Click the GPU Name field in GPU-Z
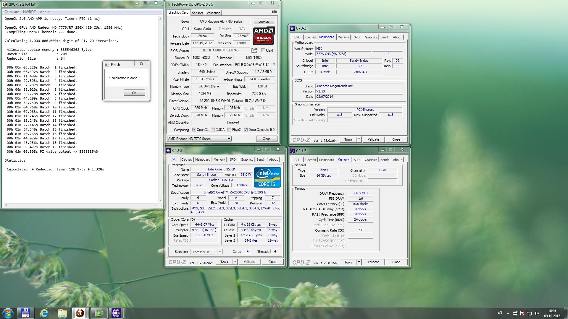Image resolution: width=568 pixels, height=319 pixels. tap(221, 22)
